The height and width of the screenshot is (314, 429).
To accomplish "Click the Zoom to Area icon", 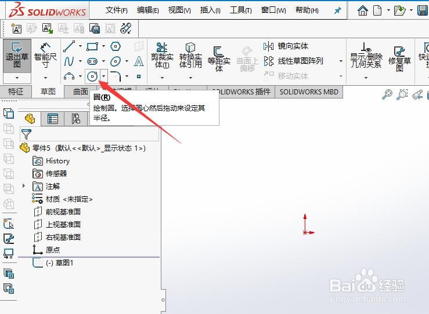I will click(x=402, y=94).
